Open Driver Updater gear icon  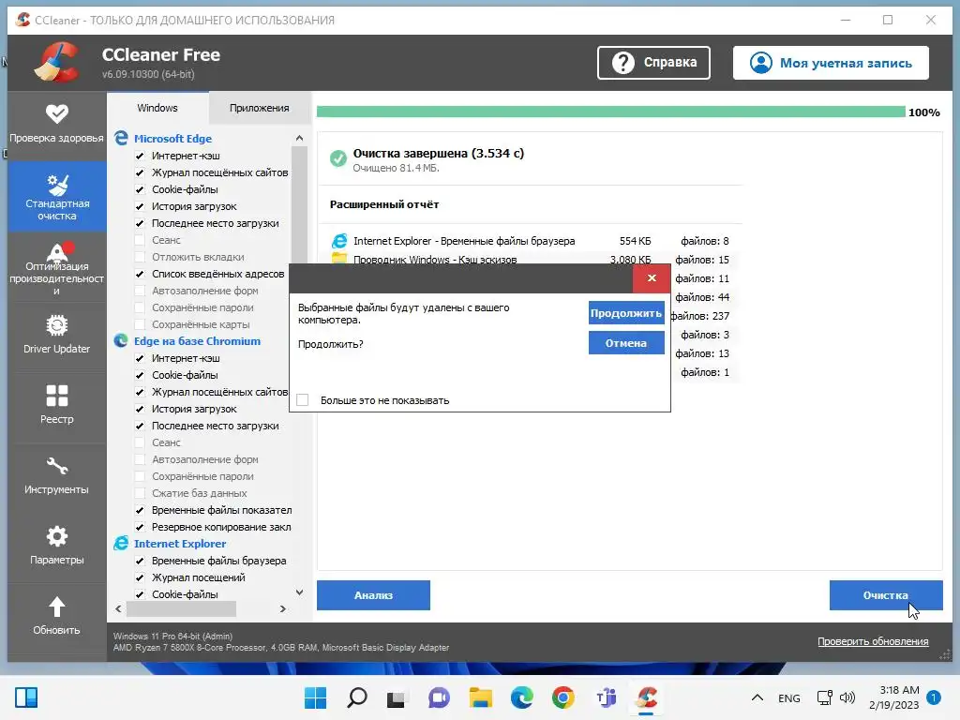pos(57,325)
